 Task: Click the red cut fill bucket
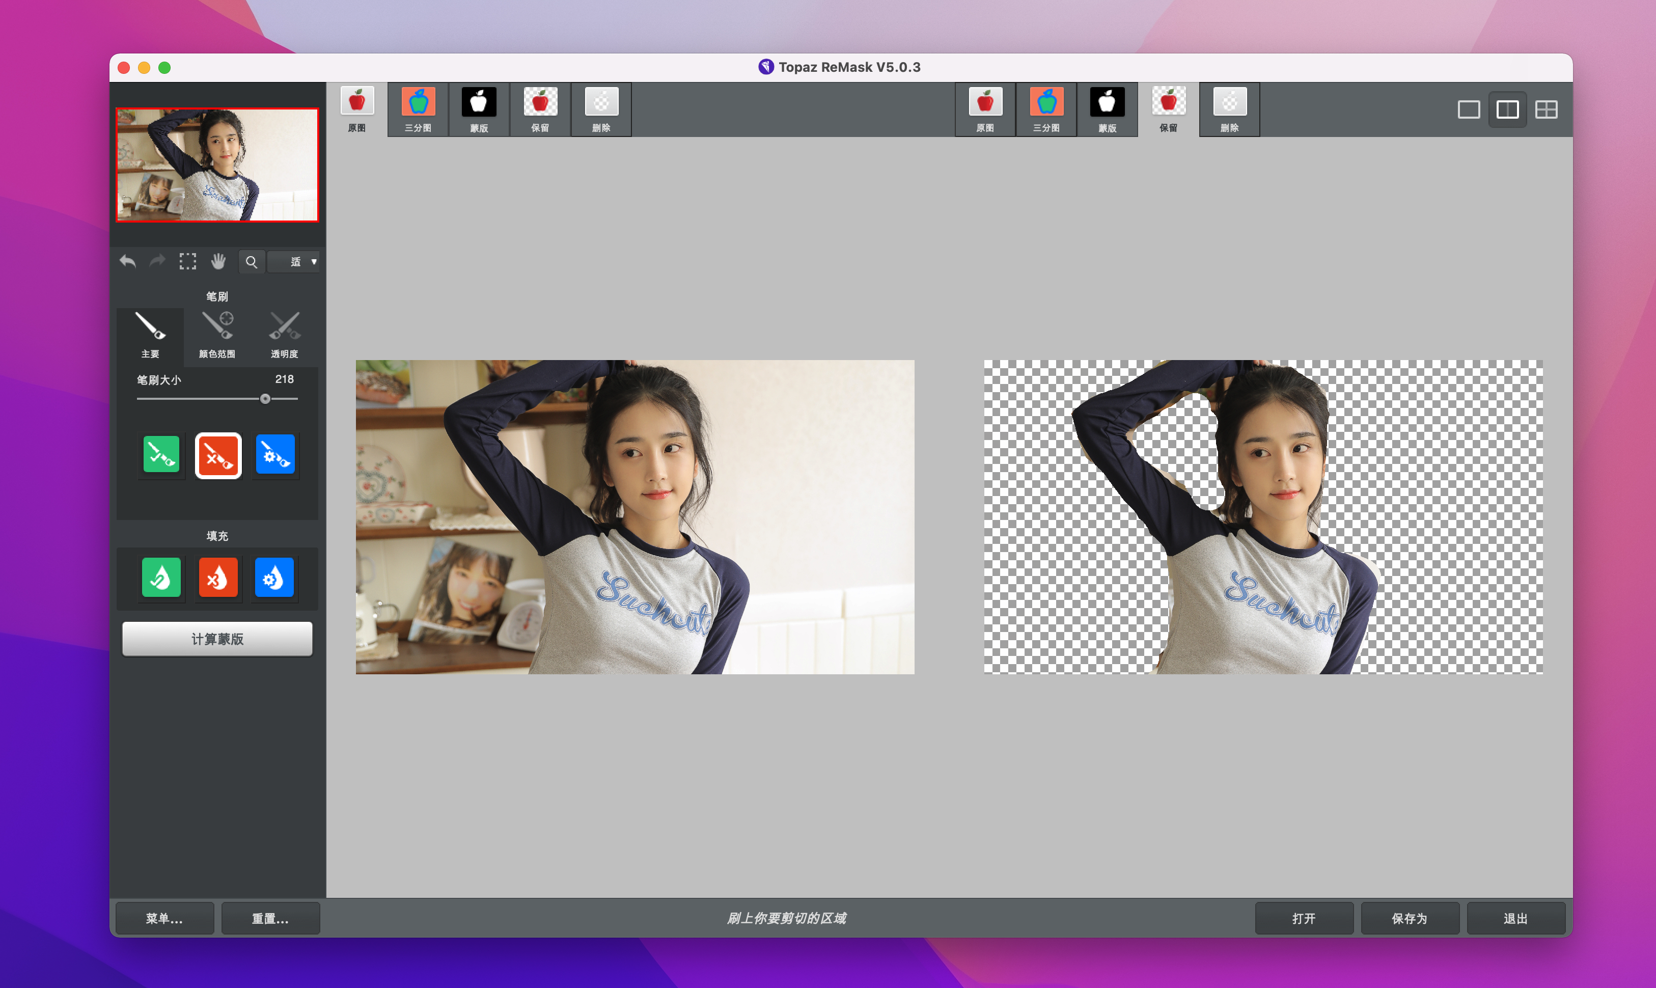[x=217, y=577]
